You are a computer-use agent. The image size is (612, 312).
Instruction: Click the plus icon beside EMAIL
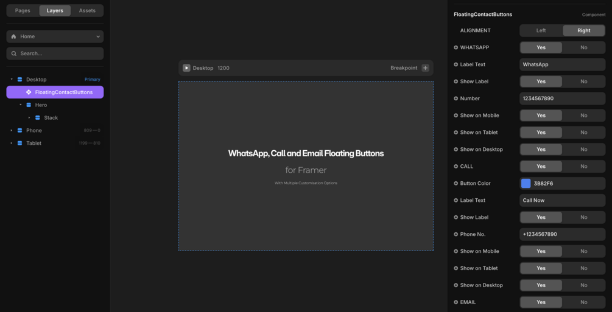pos(456,302)
